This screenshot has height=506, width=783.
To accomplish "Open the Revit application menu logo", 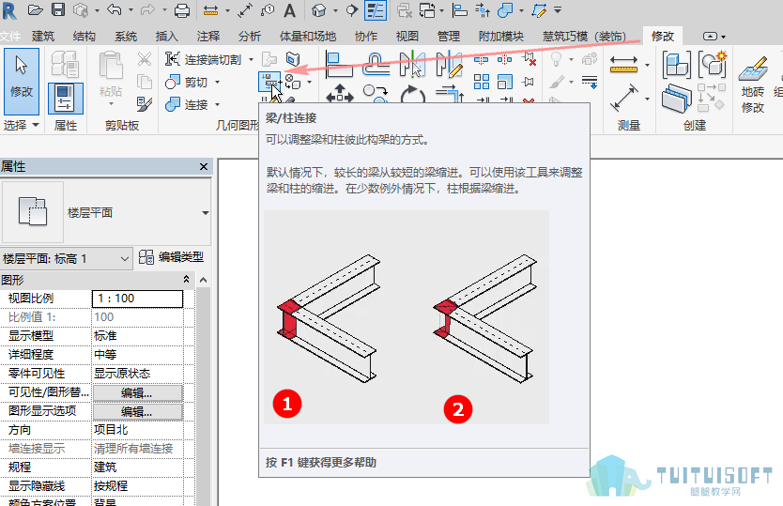I will point(9,10).
